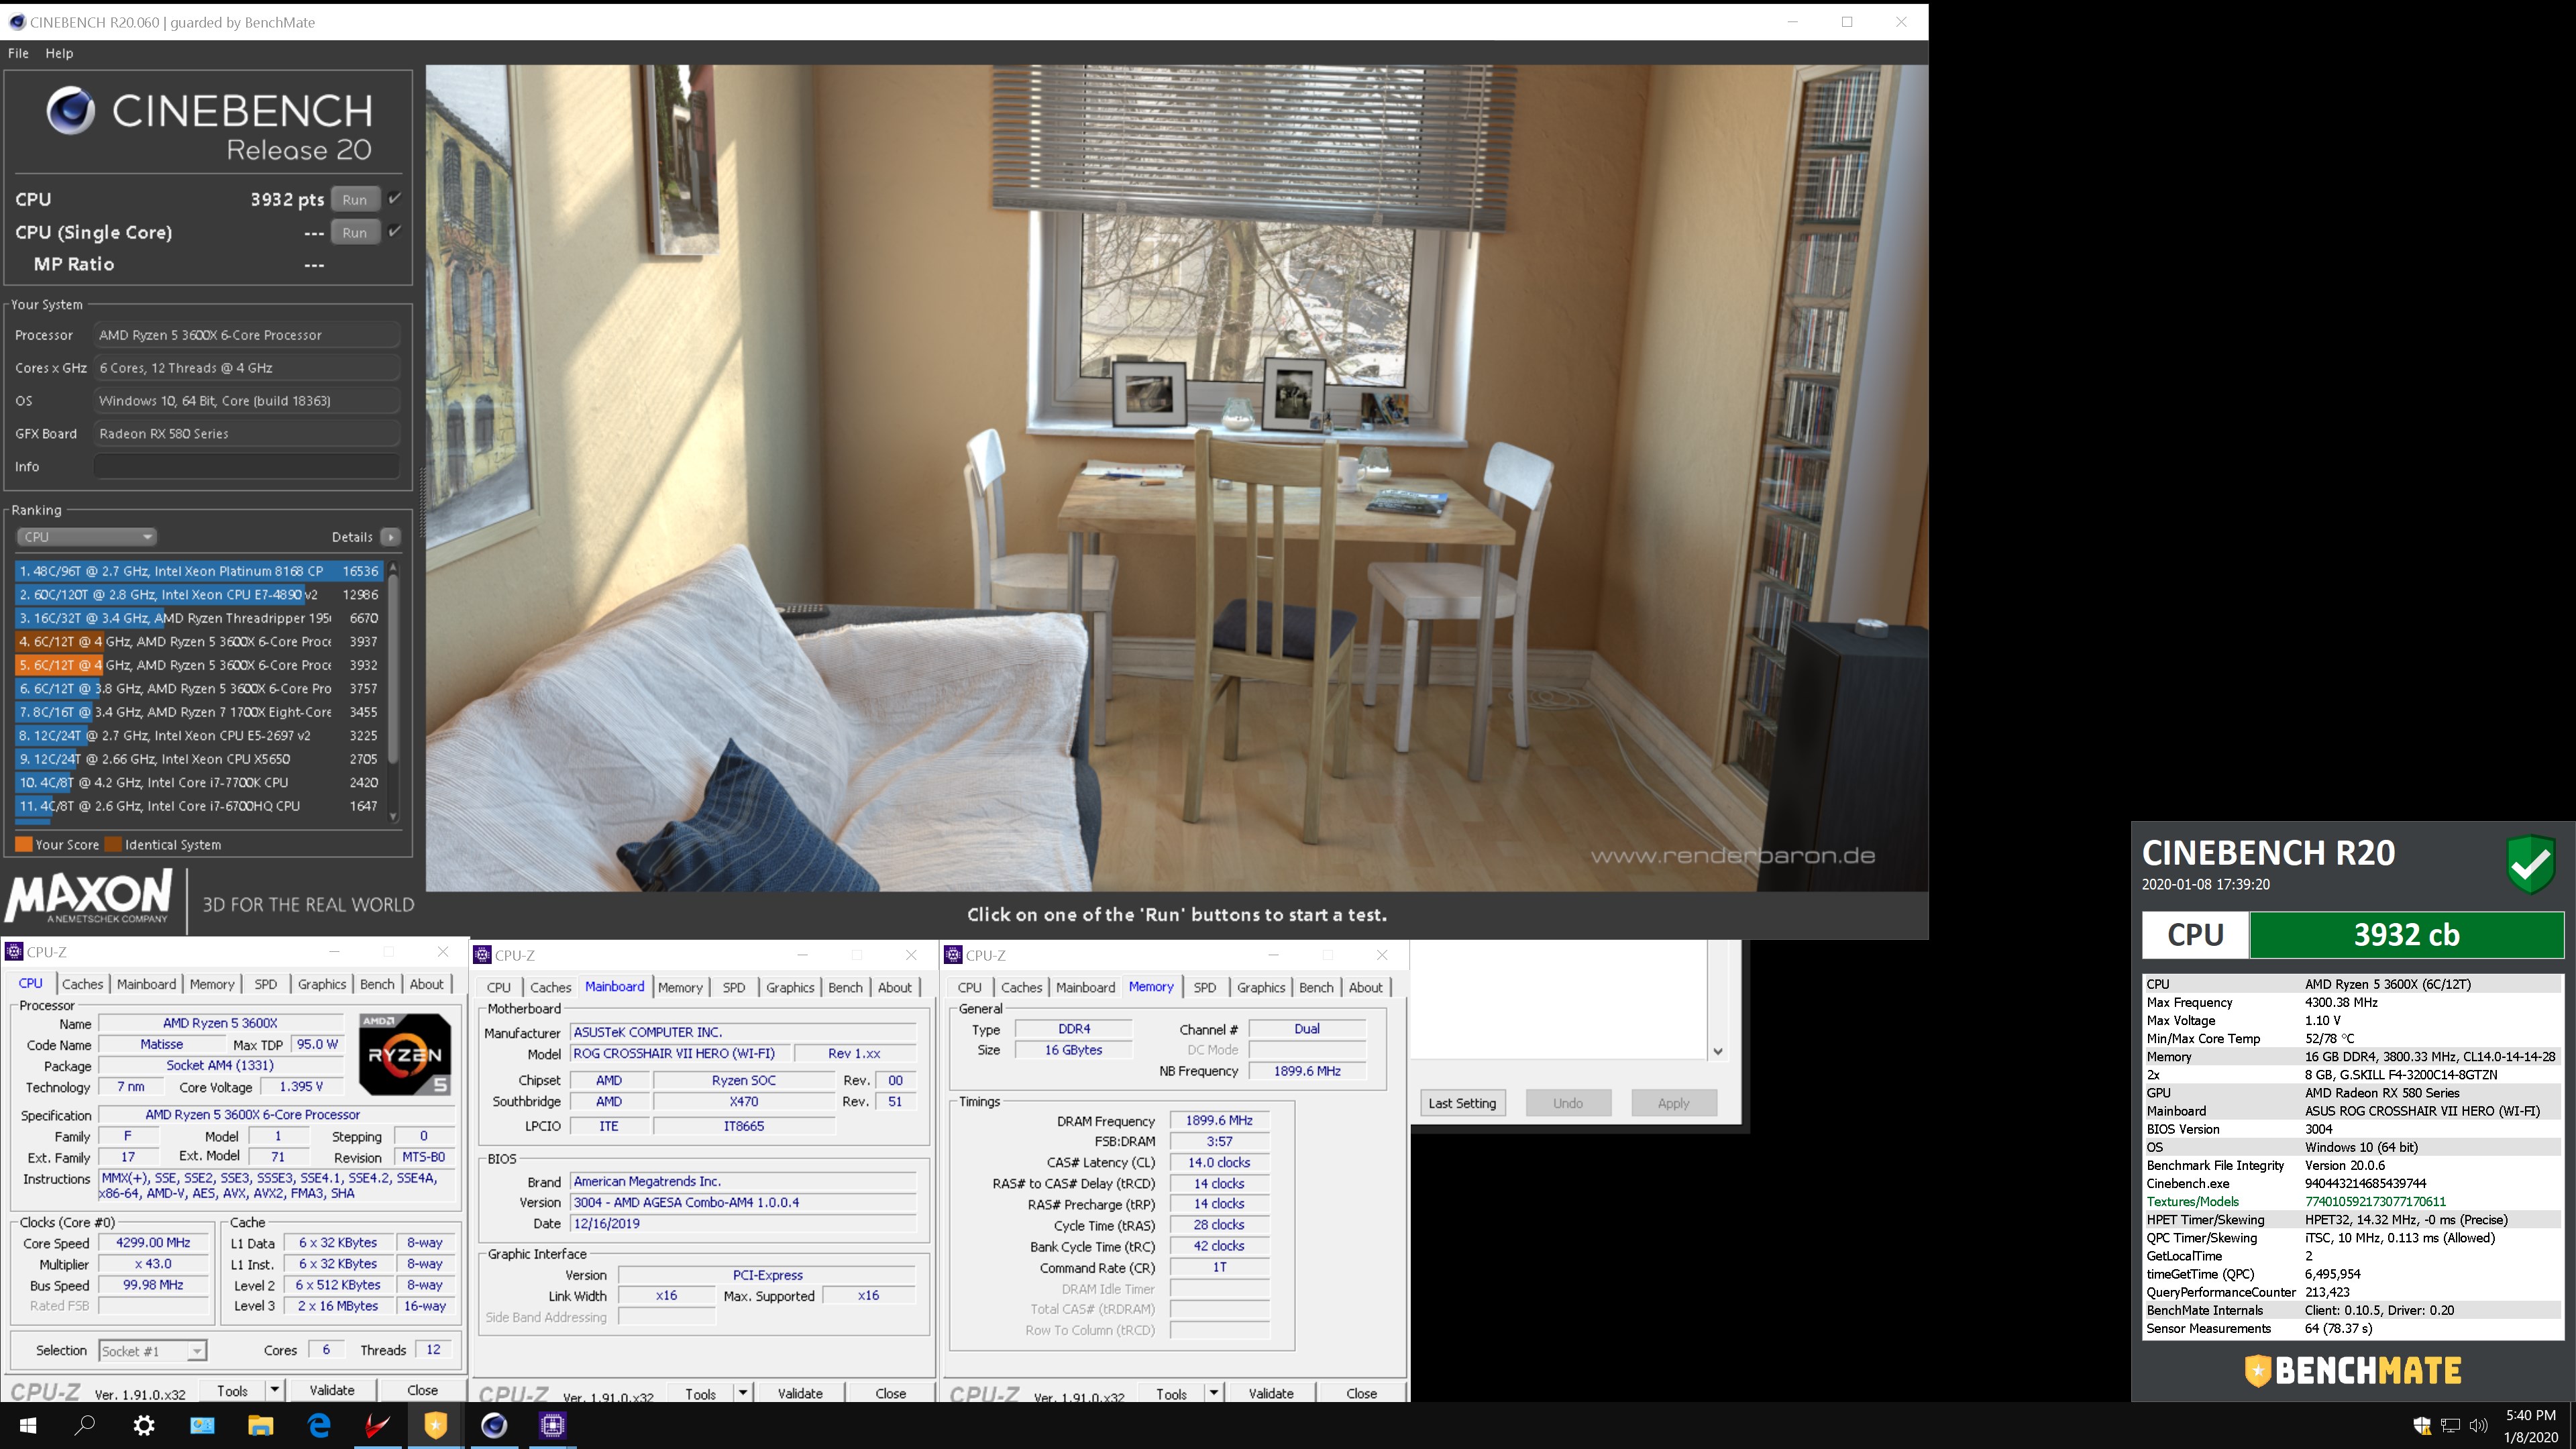
Task: Open Windows Start menu
Action: coord(28,1425)
